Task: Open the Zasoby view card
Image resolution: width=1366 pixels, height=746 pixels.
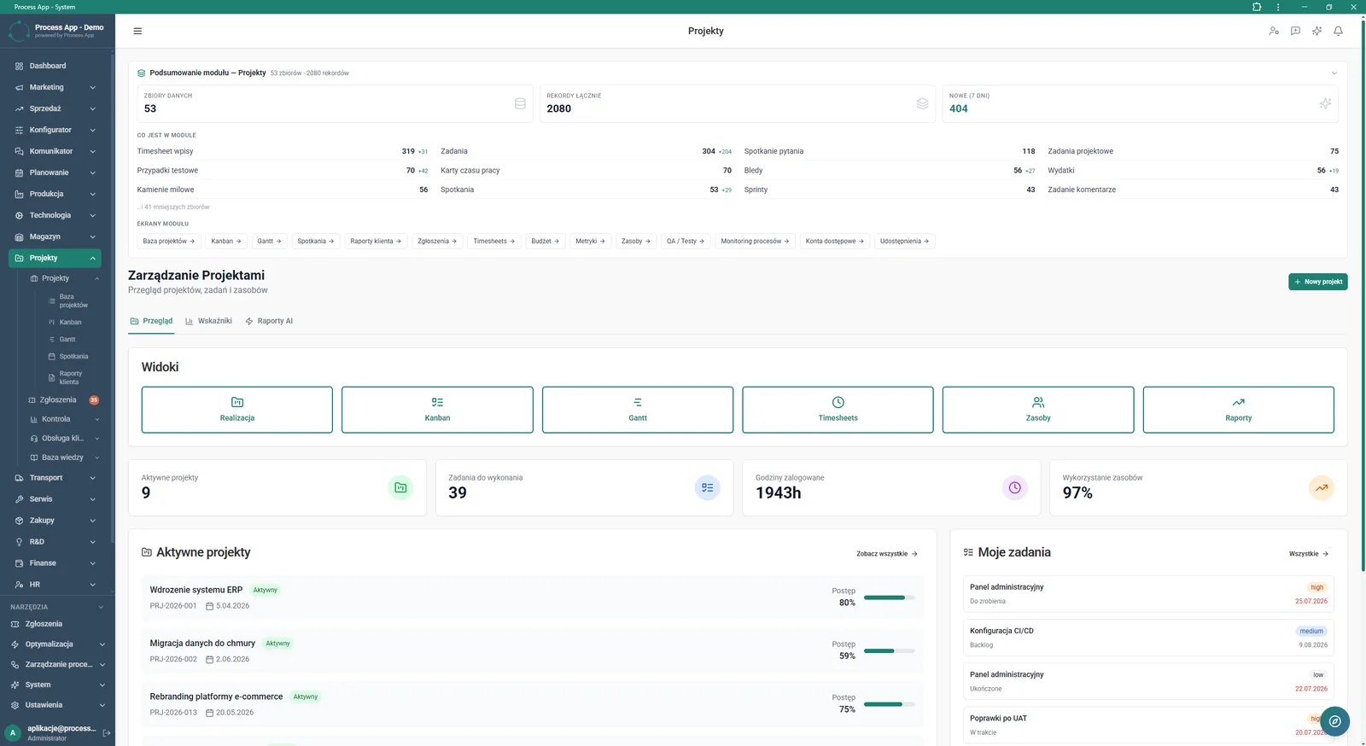Action: coord(1038,410)
